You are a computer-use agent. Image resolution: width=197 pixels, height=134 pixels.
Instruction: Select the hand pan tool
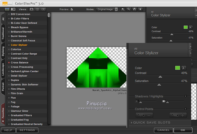134,9
